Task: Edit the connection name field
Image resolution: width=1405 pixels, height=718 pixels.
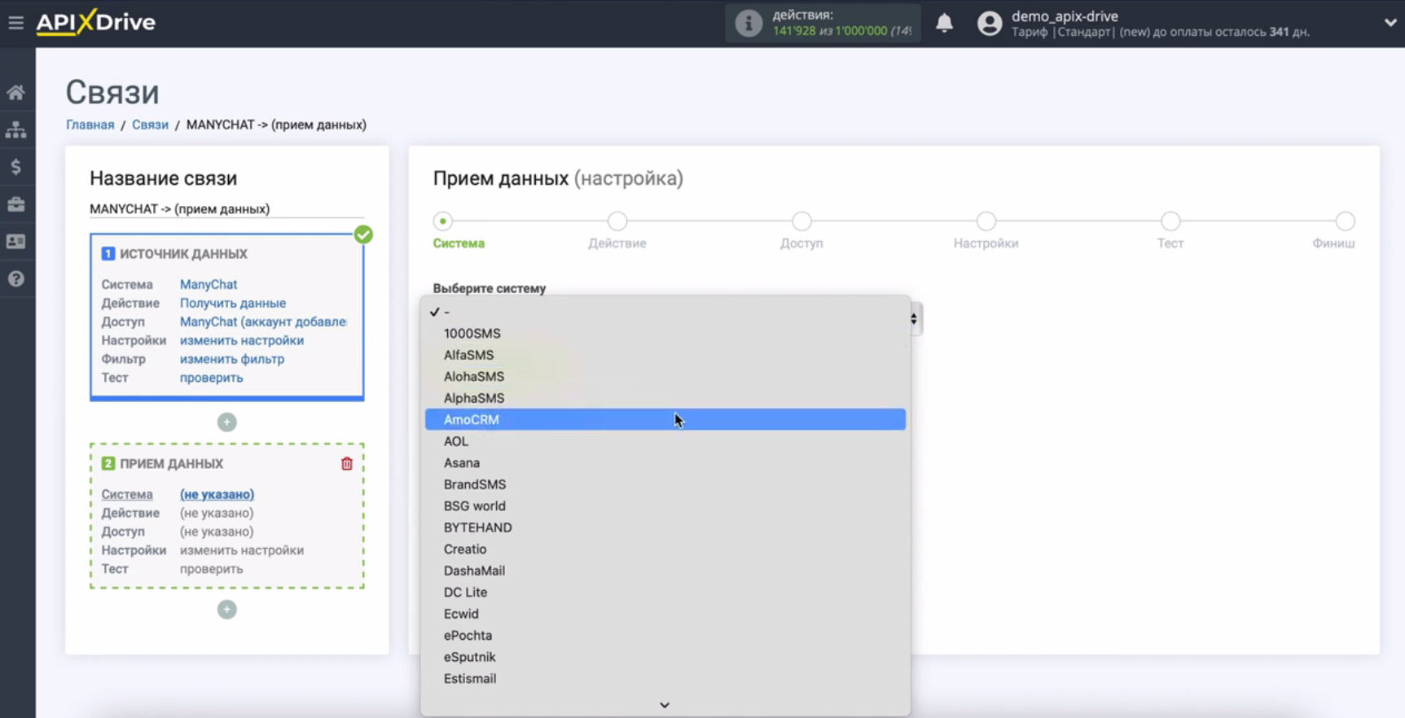Action: pyautogui.click(x=226, y=209)
